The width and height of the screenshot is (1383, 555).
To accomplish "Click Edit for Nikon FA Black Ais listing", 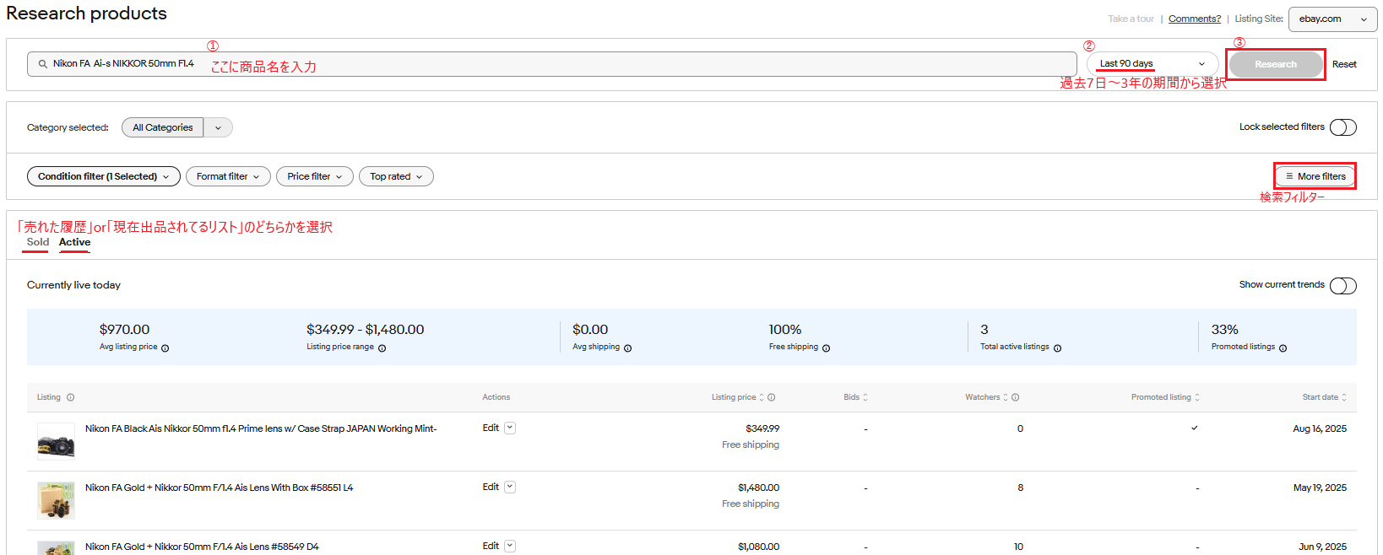I will (491, 428).
